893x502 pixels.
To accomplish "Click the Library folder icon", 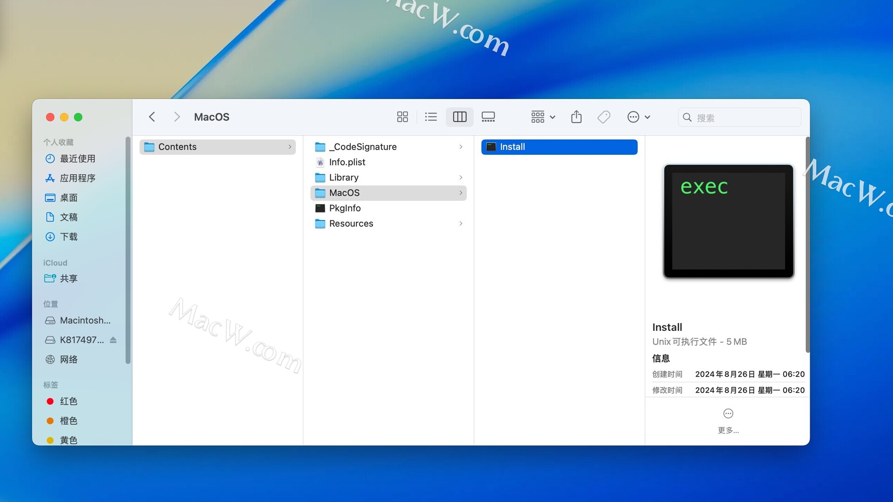I will [x=320, y=178].
